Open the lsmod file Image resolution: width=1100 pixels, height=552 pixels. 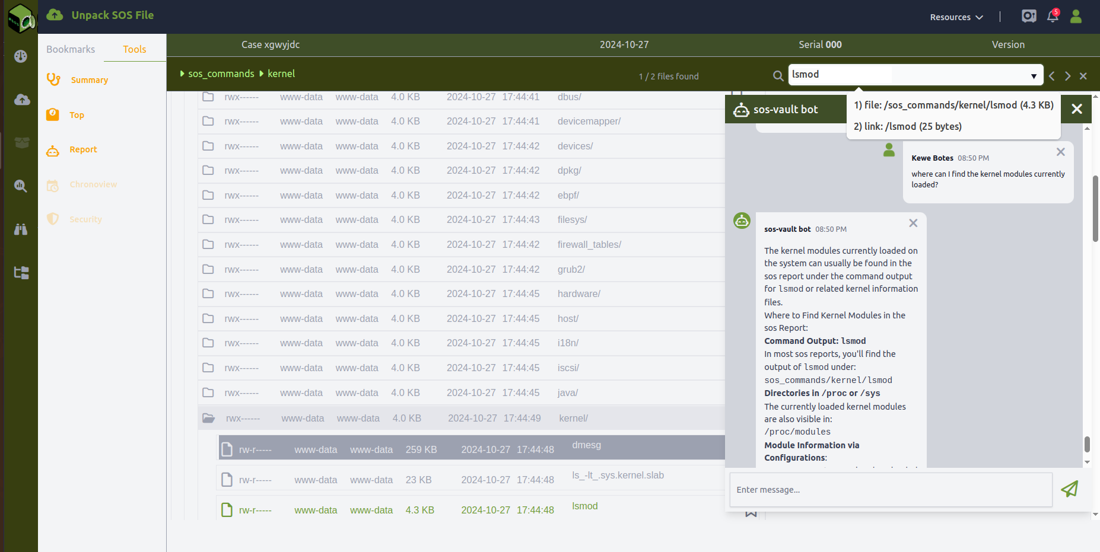pos(585,506)
